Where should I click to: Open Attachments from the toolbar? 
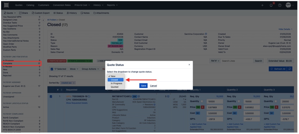coord(101,13)
